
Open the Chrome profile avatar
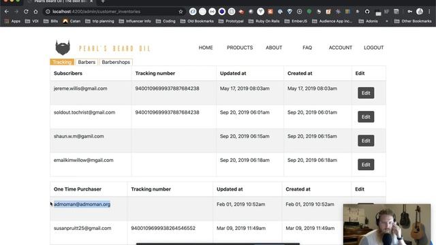[x=420, y=12]
